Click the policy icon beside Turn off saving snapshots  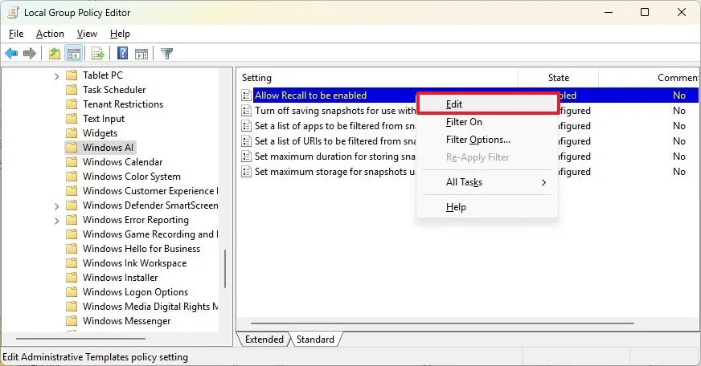(246, 111)
